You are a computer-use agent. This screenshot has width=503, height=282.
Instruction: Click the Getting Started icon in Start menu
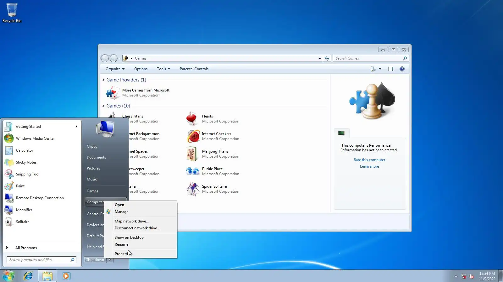tap(9, 127)
